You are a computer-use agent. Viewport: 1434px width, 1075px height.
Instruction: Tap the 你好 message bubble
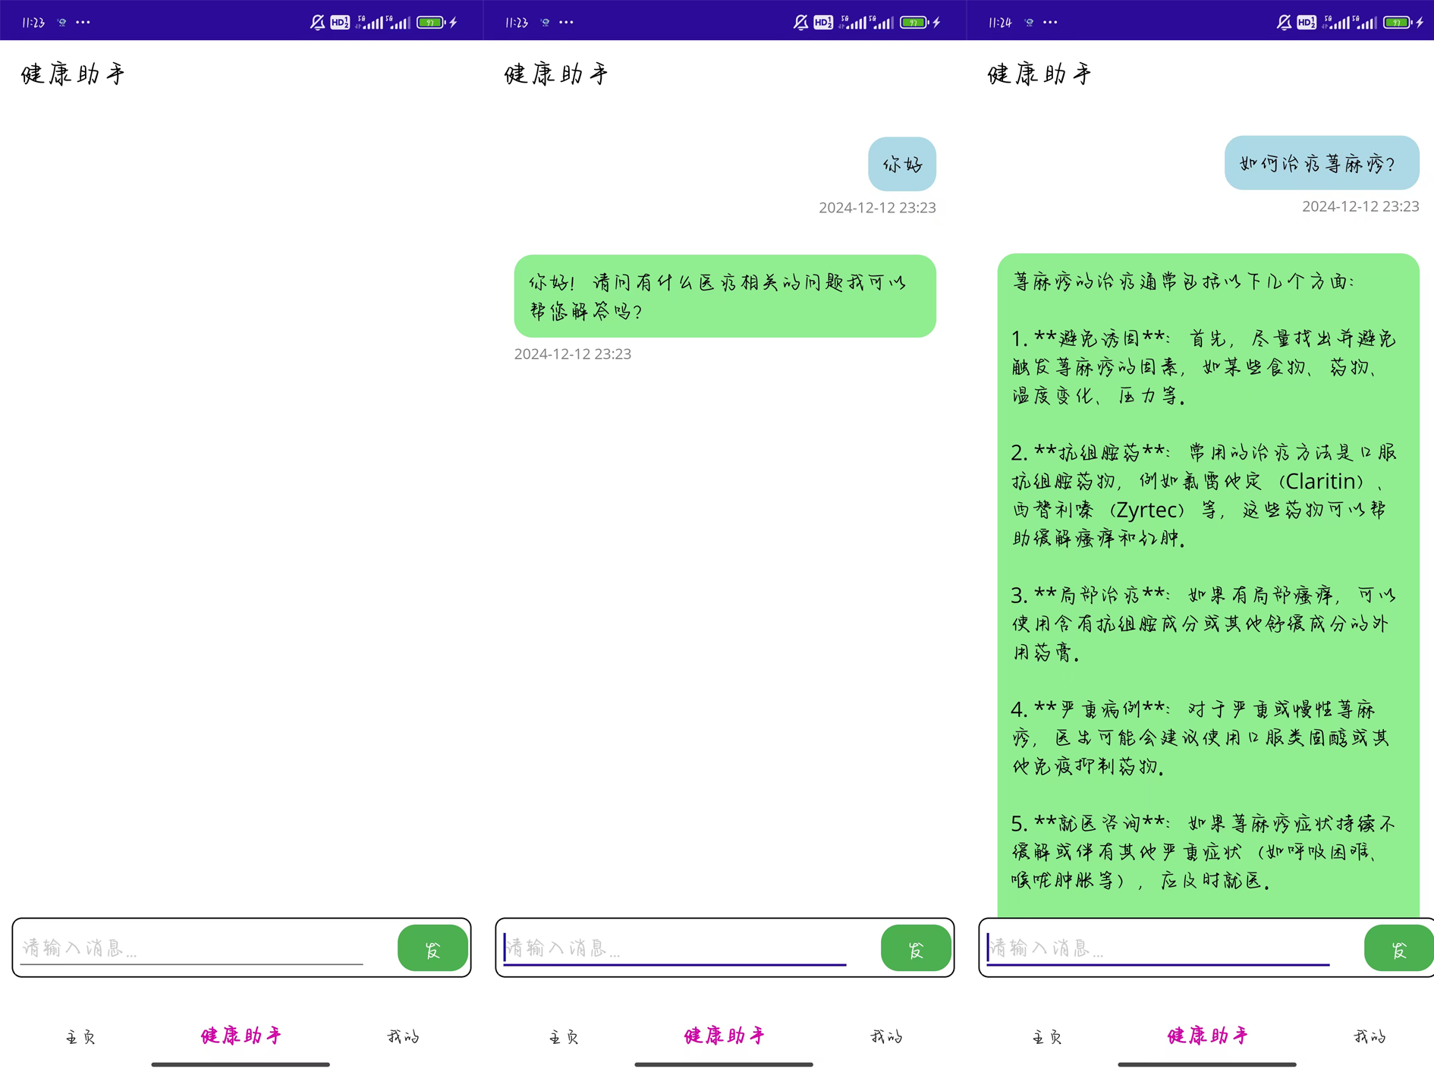point(901,163)
